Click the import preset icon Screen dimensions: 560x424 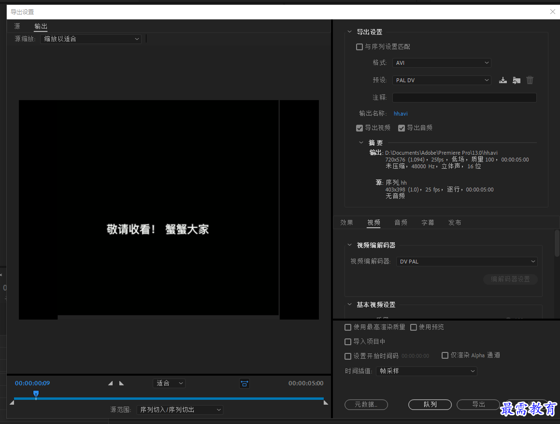(517, 80)
